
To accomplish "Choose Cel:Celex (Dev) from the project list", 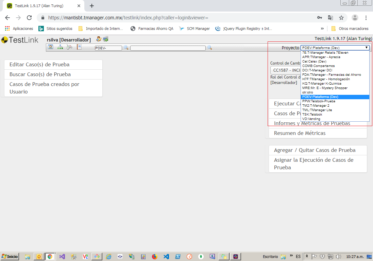I will pyautogui.click(x=335, y=61).
